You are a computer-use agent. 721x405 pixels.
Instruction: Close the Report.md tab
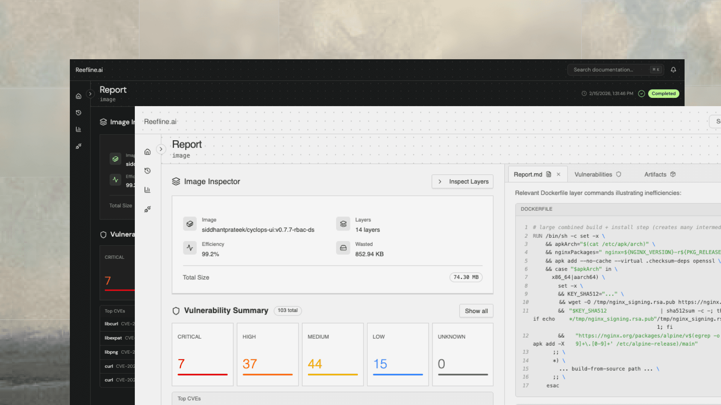[x=558, y=174]
